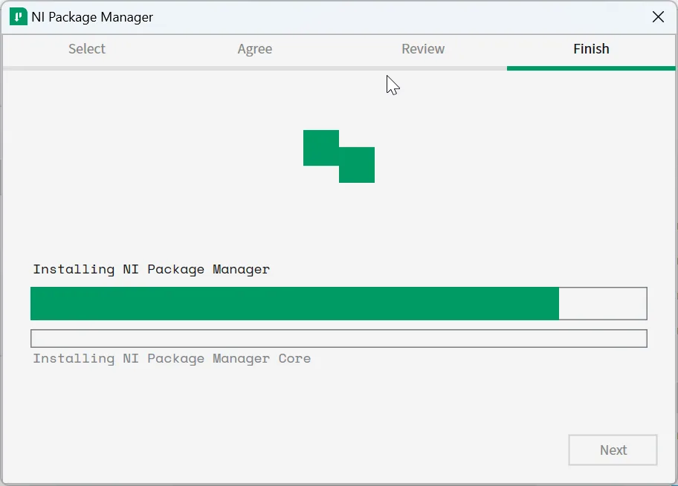Select the Finish tab

click(591, 49)
